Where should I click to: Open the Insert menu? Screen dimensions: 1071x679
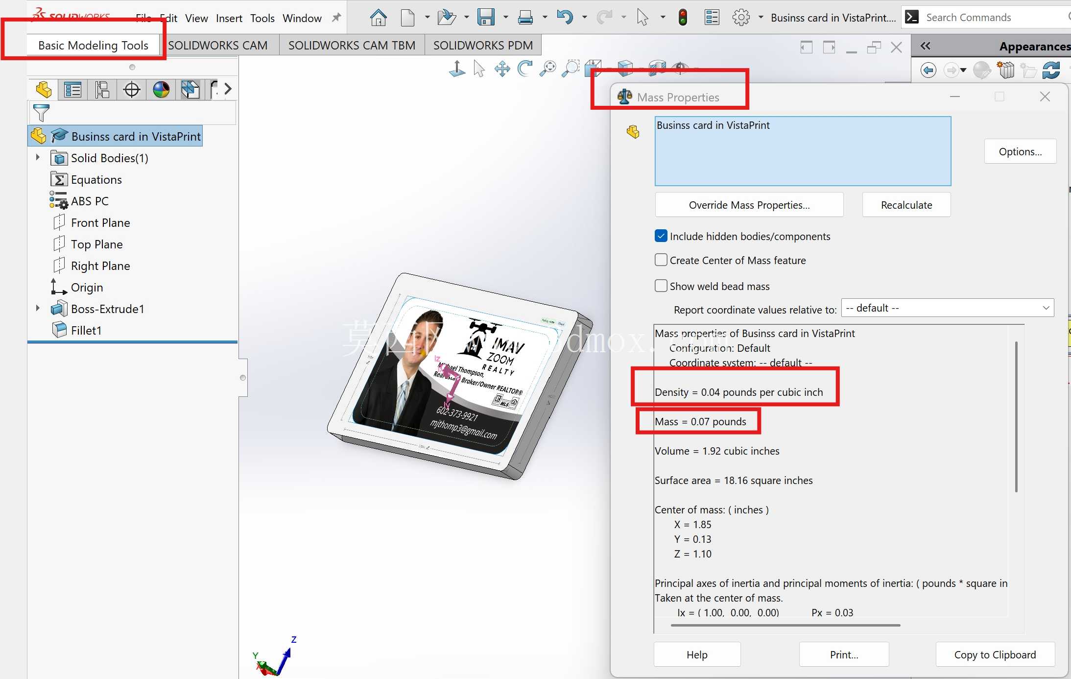tap(229, 18)
